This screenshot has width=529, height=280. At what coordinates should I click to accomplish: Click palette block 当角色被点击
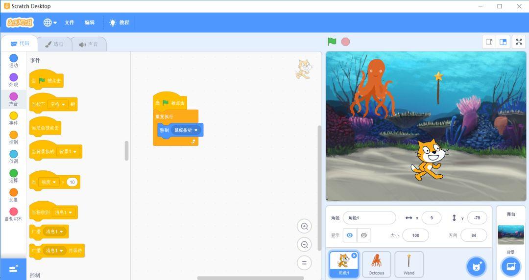point(45,128)
